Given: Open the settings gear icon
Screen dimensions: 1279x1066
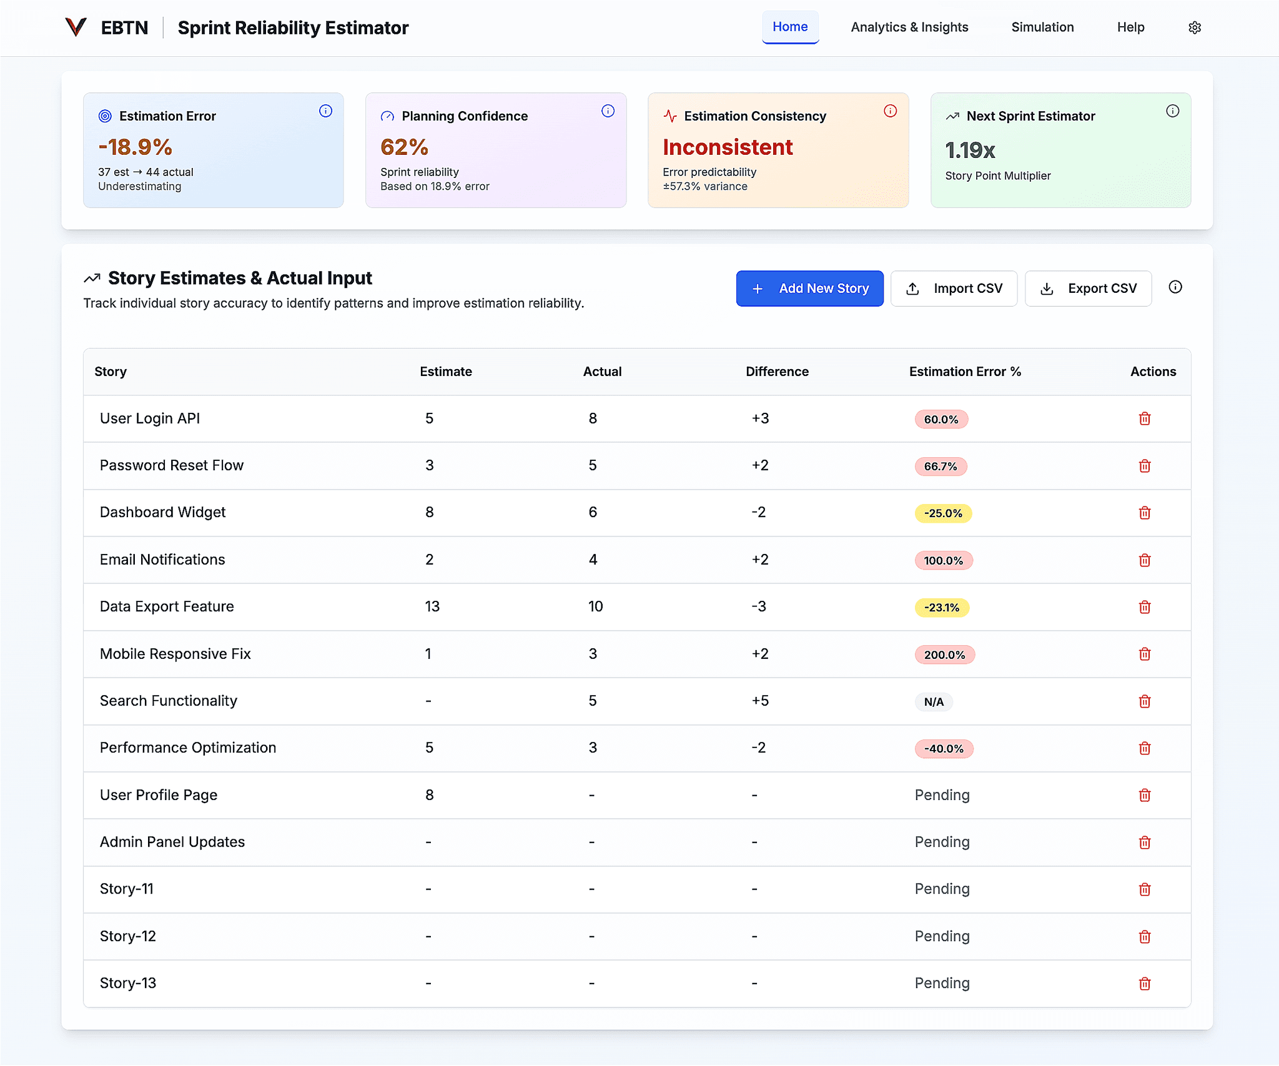Looking at the screenshot, I should pyautogui.click(x=1194, y=27).
